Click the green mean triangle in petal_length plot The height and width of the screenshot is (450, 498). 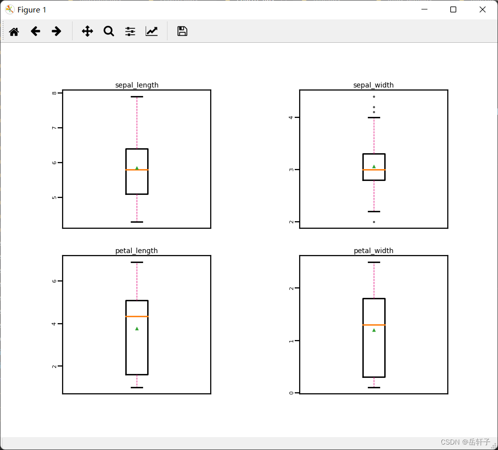point(137,329)
